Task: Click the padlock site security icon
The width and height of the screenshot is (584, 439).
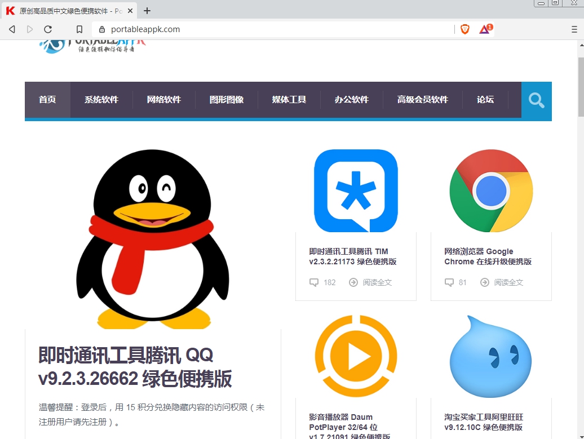Action: click(101, 29)
